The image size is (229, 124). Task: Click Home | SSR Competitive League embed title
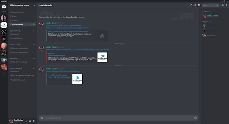(59, 77)
